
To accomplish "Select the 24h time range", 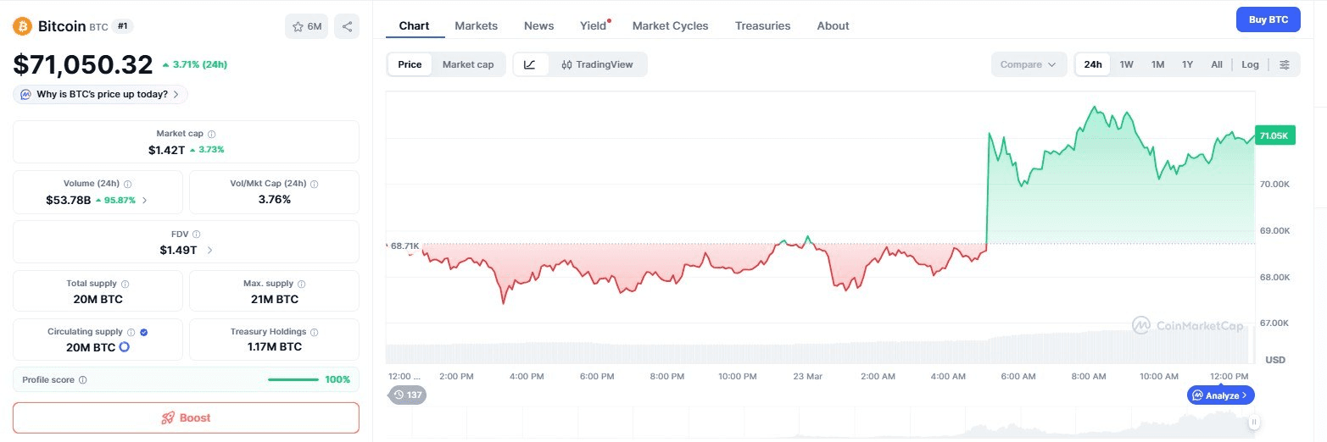I will [1093, 64].
